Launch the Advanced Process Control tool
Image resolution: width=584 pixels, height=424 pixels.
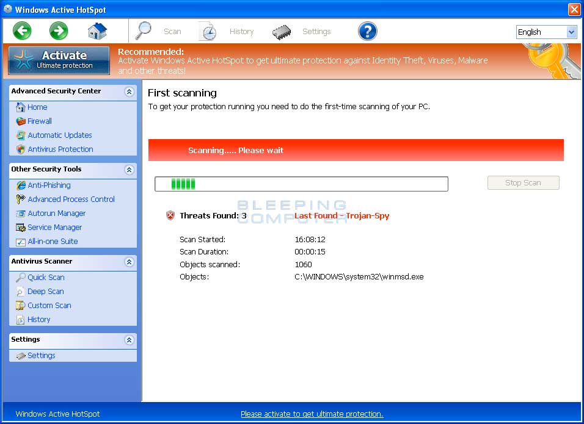click(70, 199)
